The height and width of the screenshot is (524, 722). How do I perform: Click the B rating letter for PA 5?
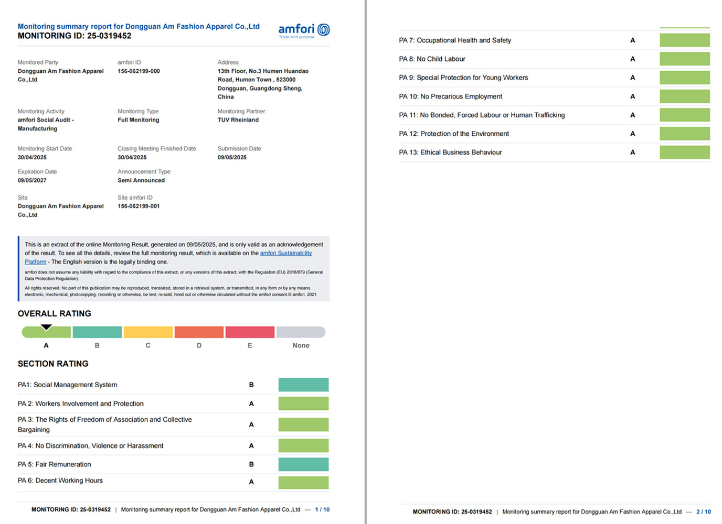coord(251,464)
